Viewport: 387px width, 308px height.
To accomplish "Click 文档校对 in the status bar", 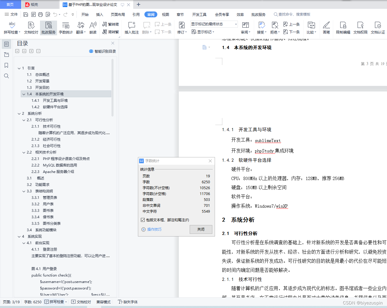I will [x=81, y=302].
